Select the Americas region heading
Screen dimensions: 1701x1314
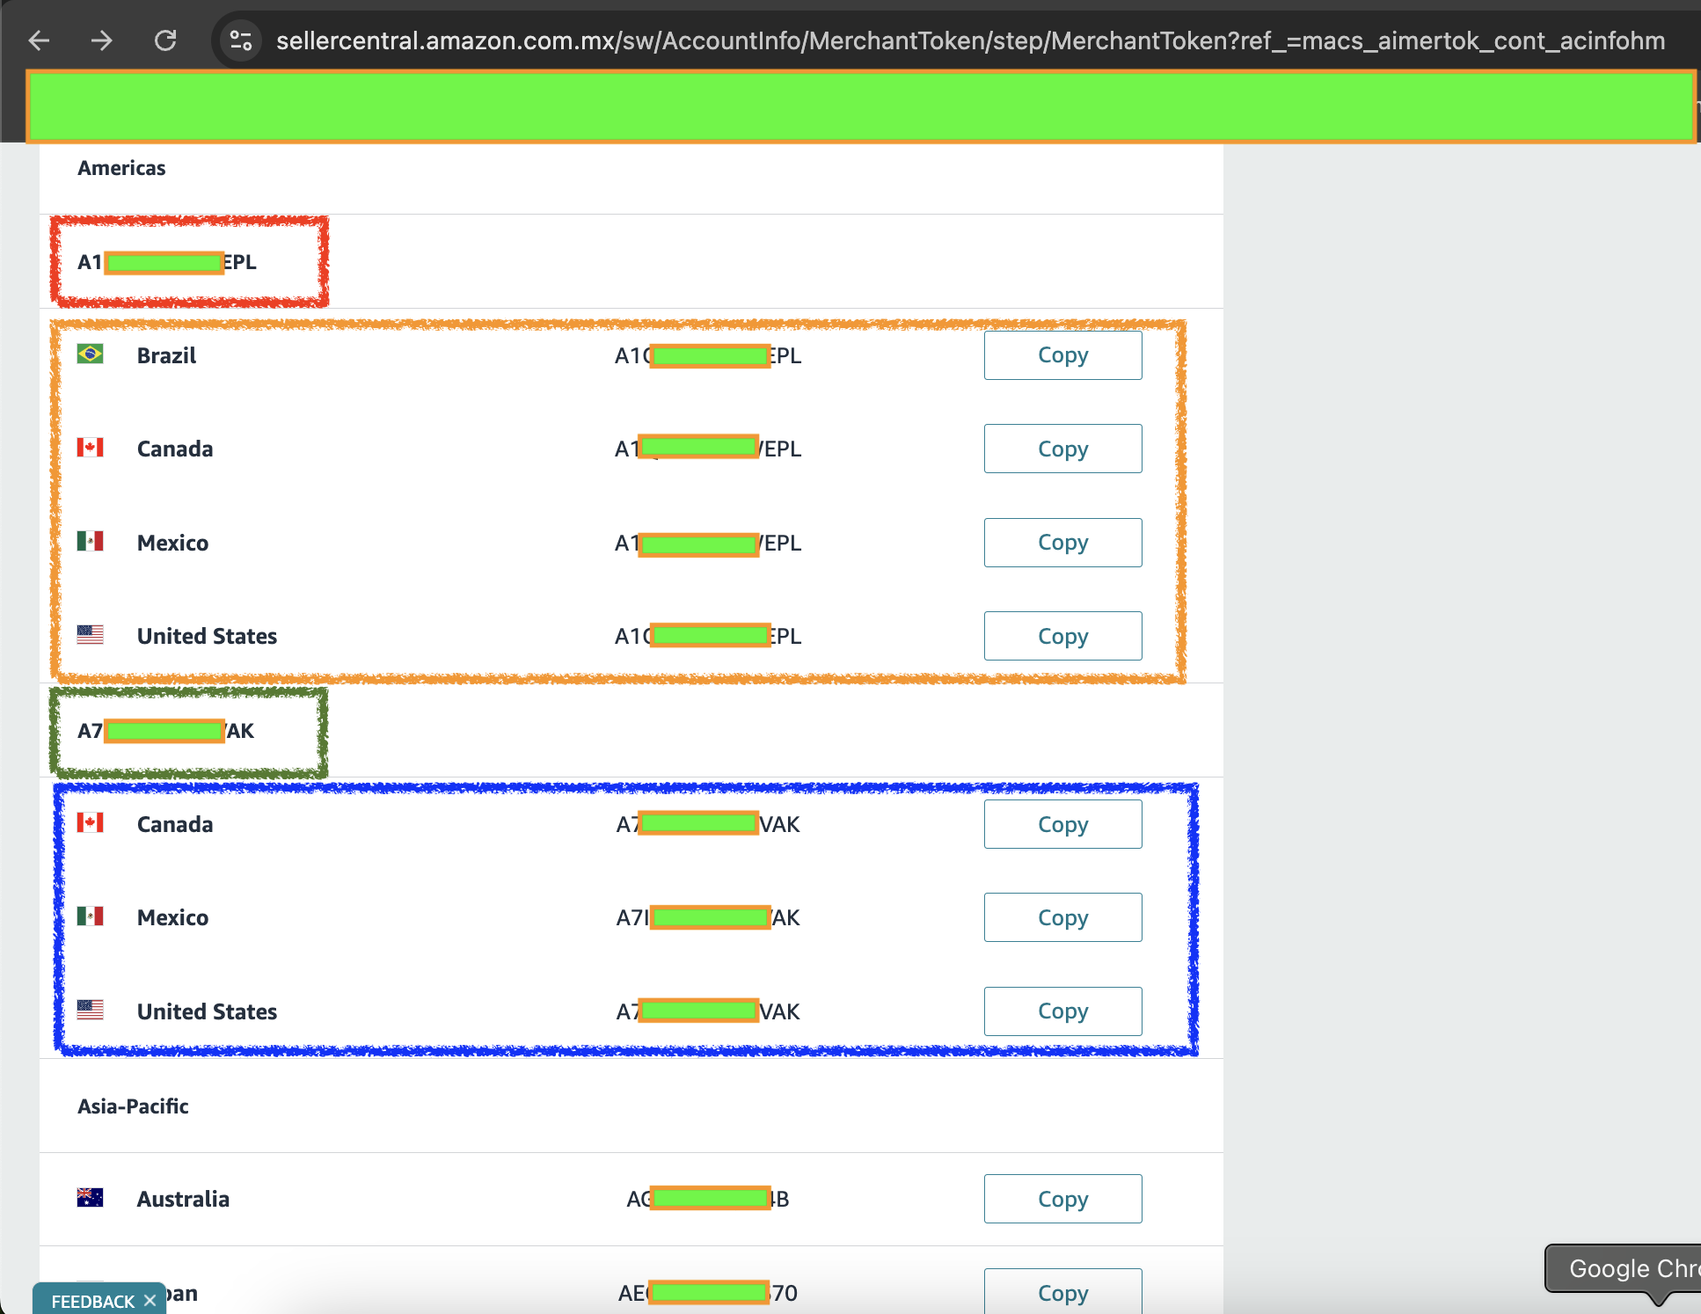pos(121,168)
